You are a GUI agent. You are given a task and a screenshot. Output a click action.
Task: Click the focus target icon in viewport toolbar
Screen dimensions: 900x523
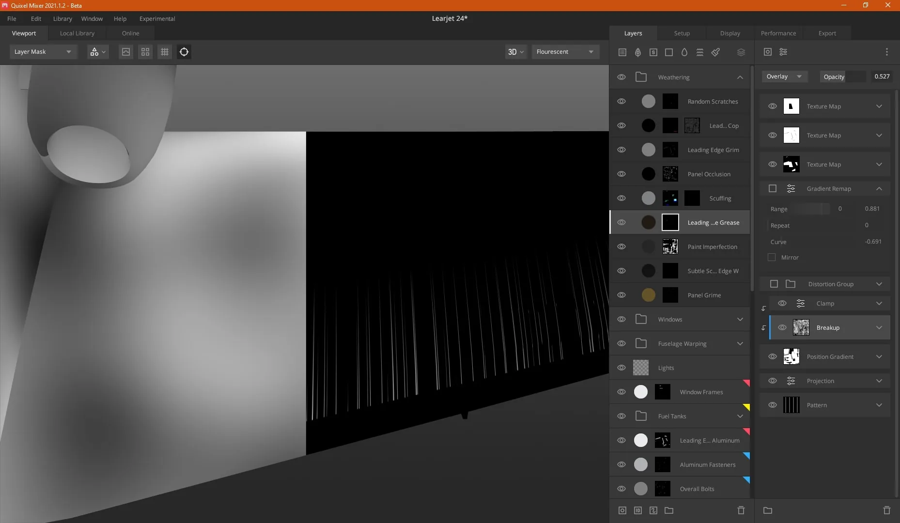184,52
